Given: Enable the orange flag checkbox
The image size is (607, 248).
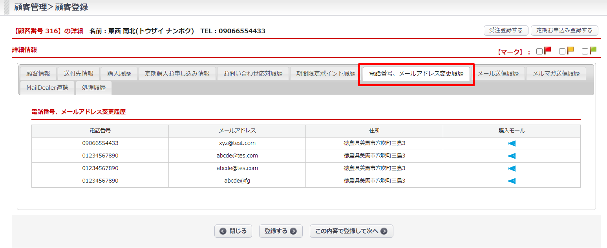Looking at the screenshot, I should point(562,51).
